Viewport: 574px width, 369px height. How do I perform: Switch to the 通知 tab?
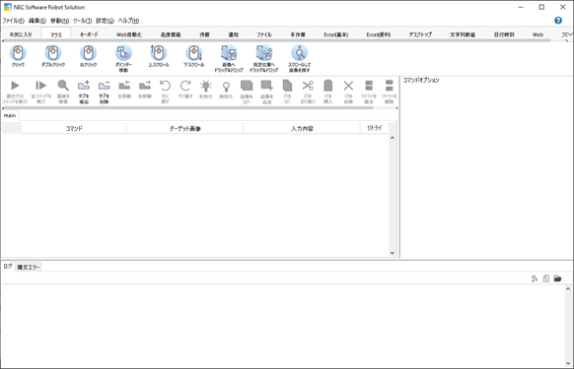pyautogui.click(x=233, y=34)
